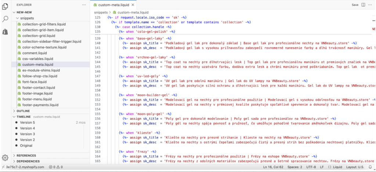This screenshot has height=172, width=376.
Task: Click the snippets breadcrumb segment
Action: (x=102, y=12)
